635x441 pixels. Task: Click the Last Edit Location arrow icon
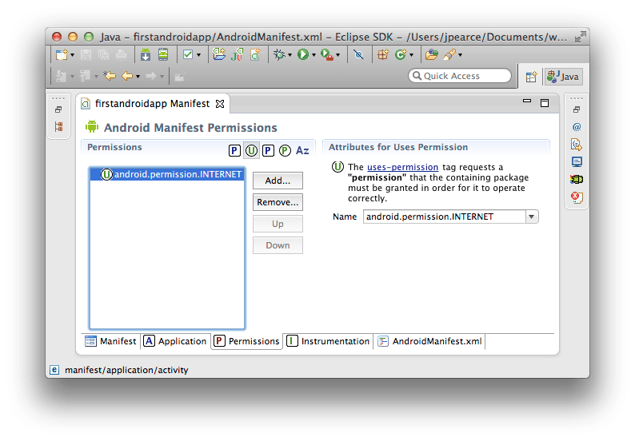pyautogui.click(x=109, y=76)
